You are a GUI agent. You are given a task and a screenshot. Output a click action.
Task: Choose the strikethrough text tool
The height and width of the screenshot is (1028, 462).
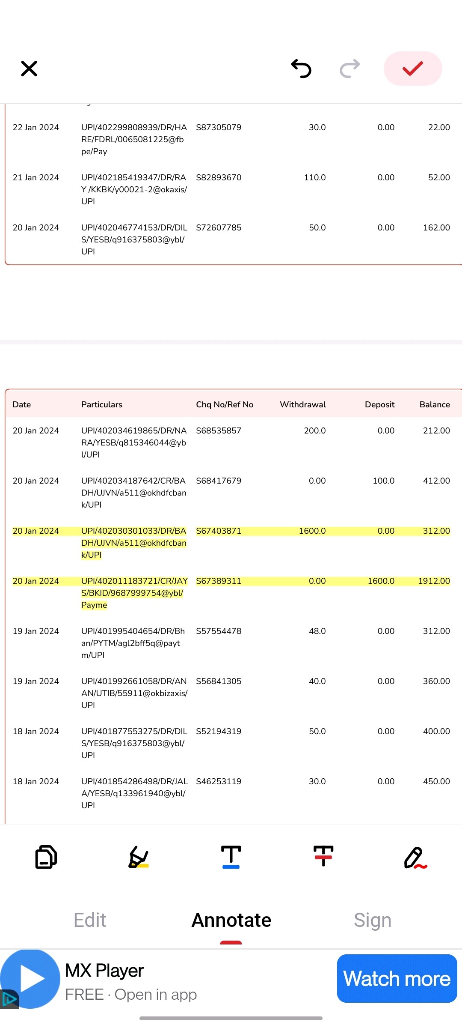(323, 857)
